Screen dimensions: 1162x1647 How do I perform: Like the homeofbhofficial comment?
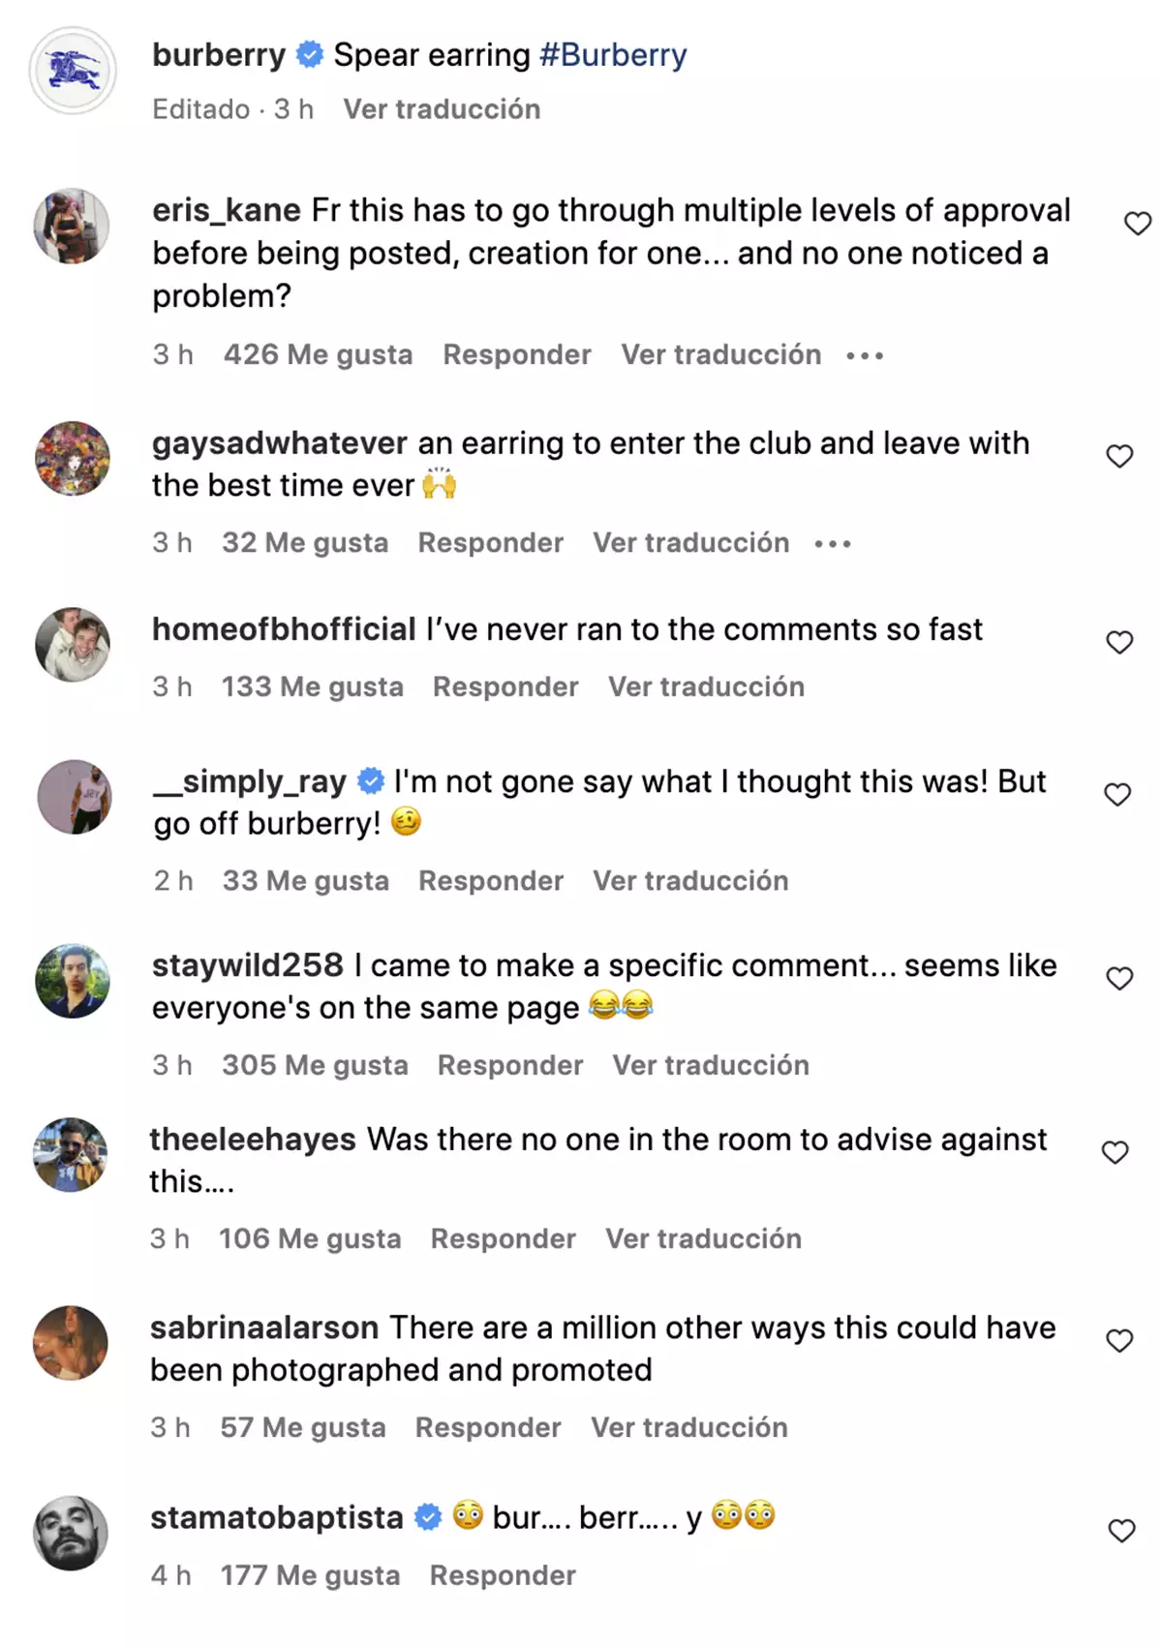[1119, 642]
